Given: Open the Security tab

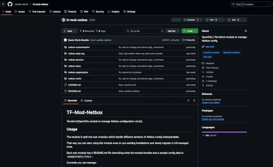Looking at the screenshot, I should [x=98, y=12].
